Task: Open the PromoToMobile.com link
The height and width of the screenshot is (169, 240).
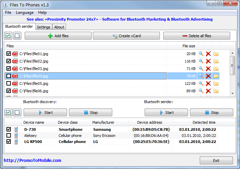Action: click(32, 161)
